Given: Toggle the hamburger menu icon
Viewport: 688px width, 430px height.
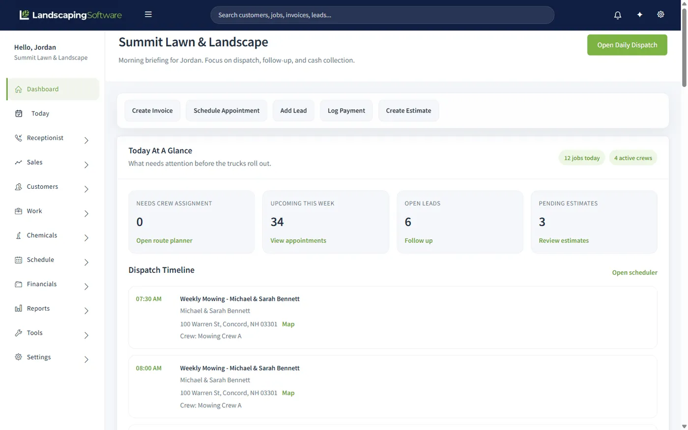Looking at the screenshot, I should tap(148, 14).
